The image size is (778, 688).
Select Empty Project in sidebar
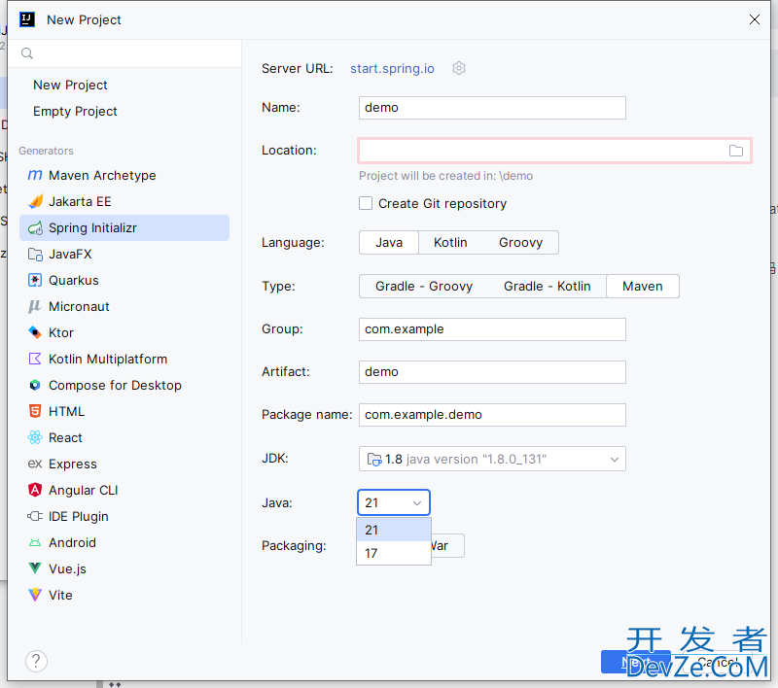pyautogui.click(x=76, y=111)
